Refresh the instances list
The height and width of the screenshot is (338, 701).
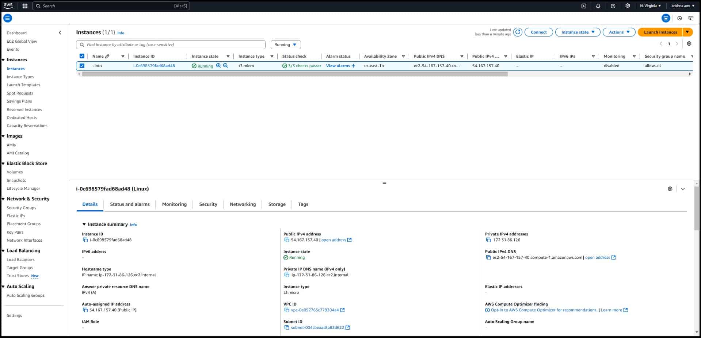click(x=518, y=32)
